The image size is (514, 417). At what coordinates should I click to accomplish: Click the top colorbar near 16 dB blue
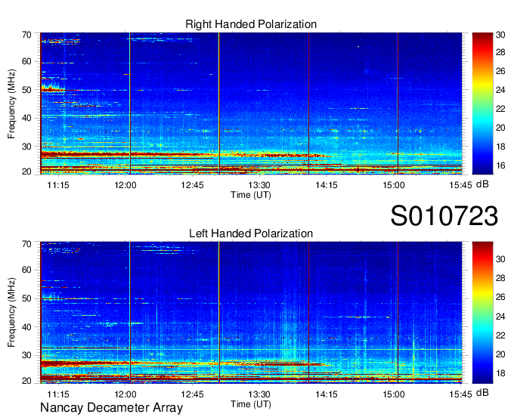(x=482, y=165)
